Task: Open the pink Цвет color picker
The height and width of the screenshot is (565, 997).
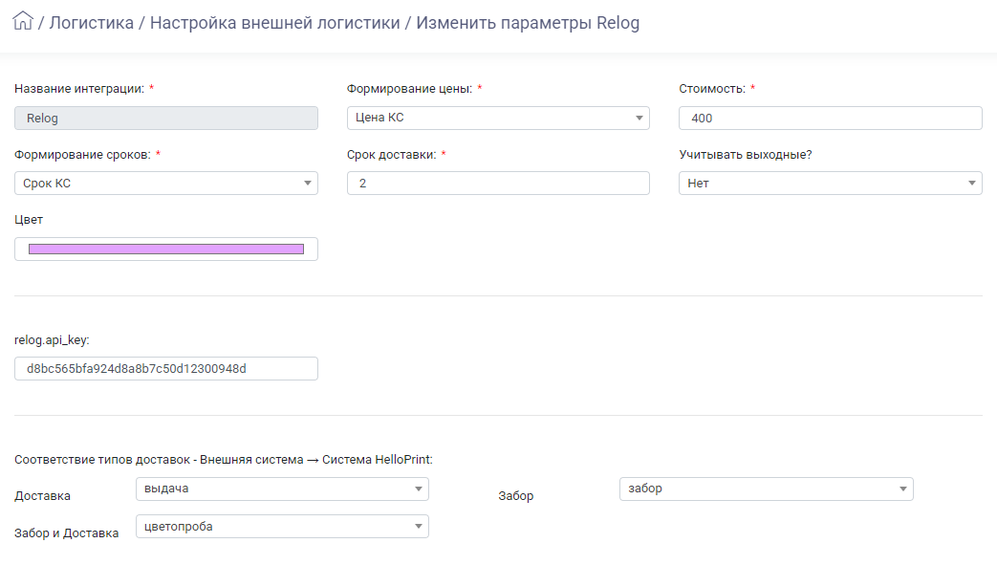Action: click(x=166, y=249)
